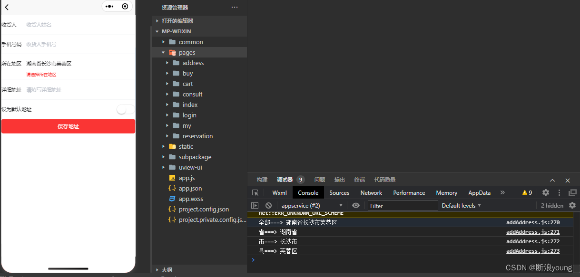Create live expression with the eye icon

(x=356, y=205)
